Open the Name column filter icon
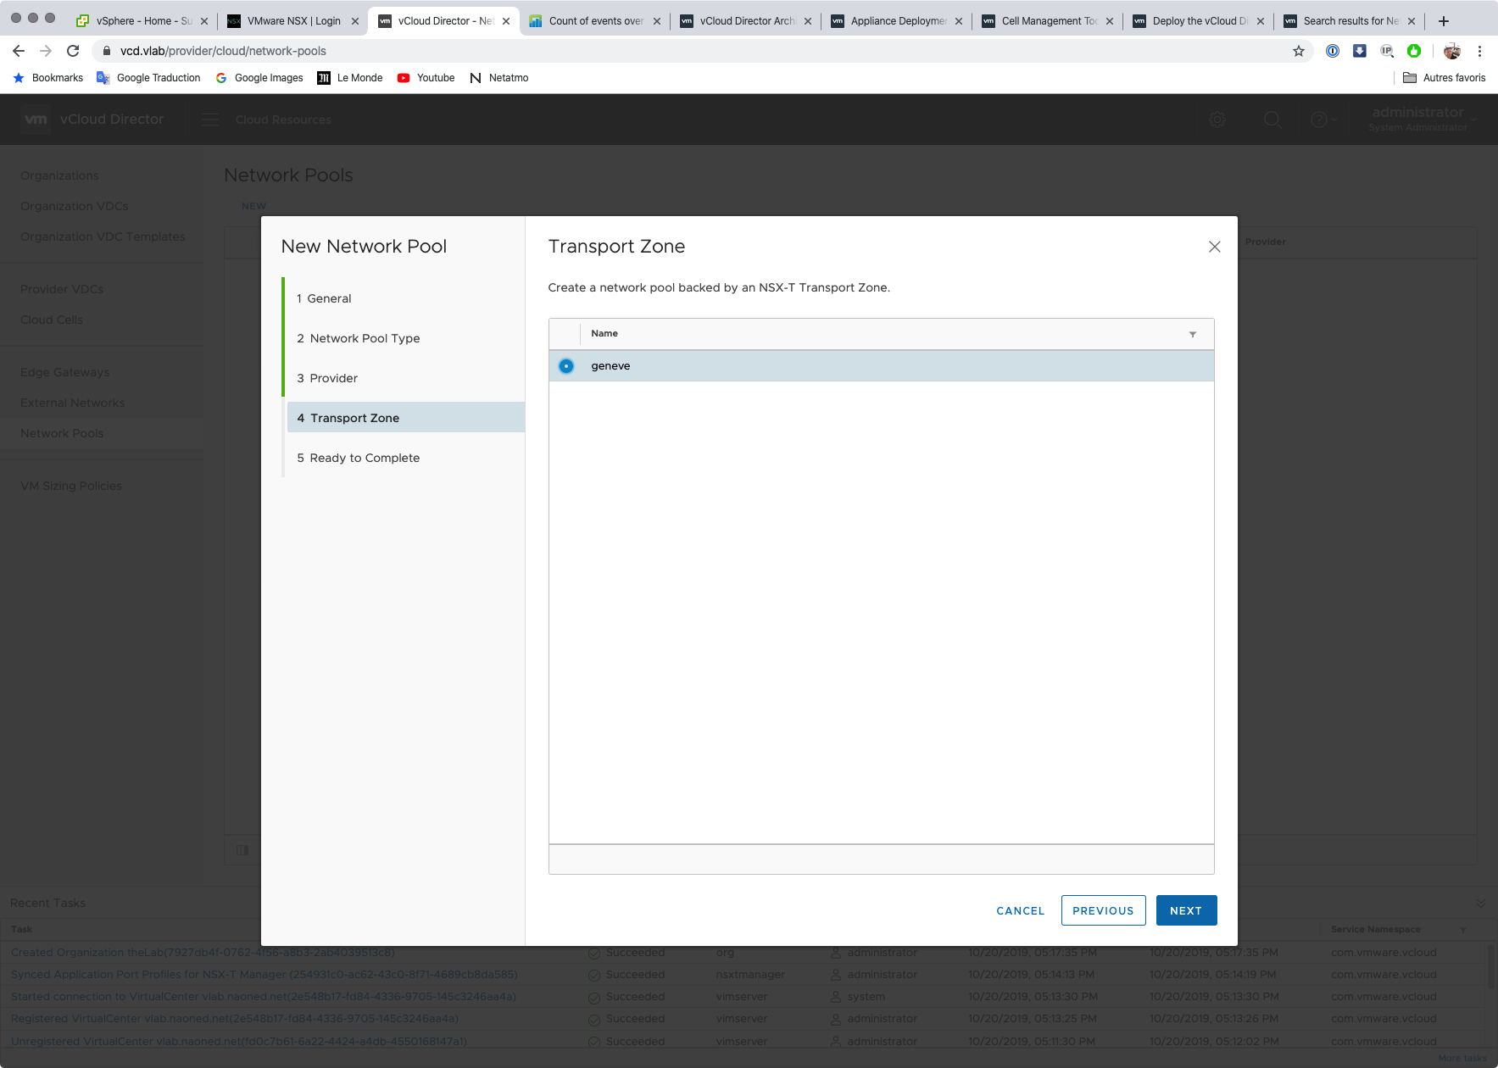Screen dimensions: 1498x1068 coord(1192,335)
